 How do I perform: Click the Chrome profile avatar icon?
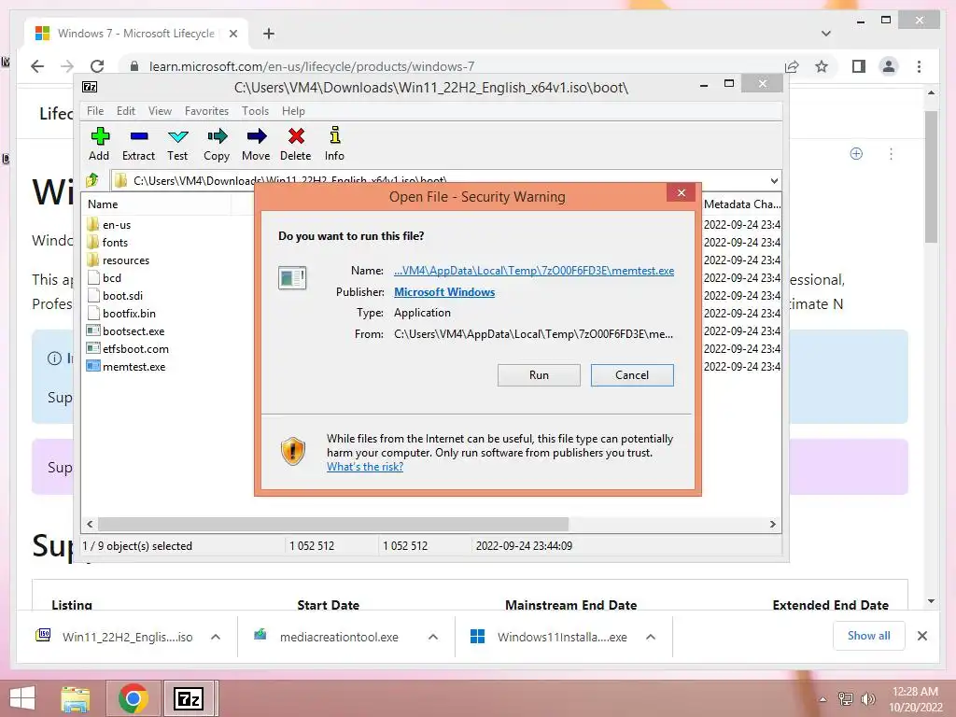pyautogui.click(x=889, y=66)
